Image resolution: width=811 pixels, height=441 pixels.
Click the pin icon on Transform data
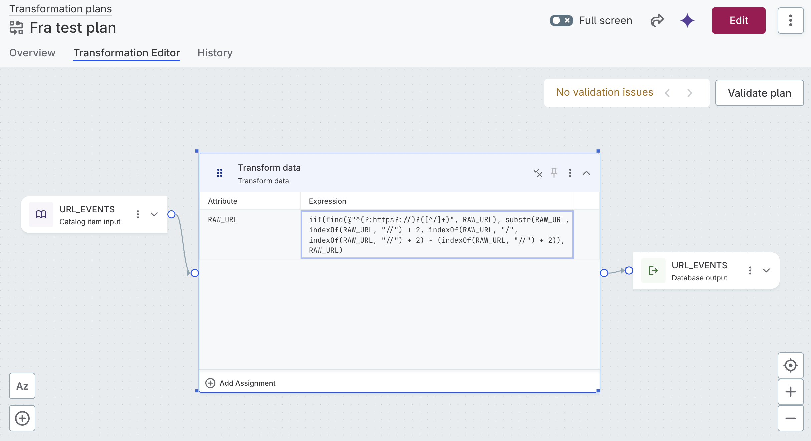pos(554,173)
